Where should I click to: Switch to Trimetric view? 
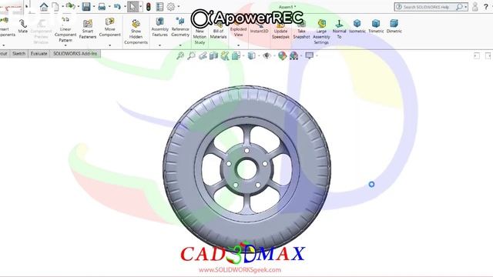click(376, 26)
